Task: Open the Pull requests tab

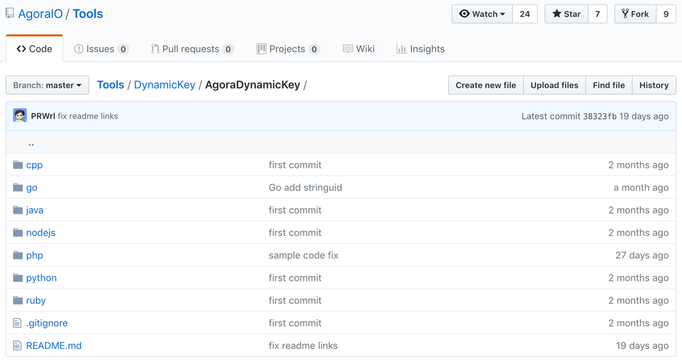Action: point(192,49)
